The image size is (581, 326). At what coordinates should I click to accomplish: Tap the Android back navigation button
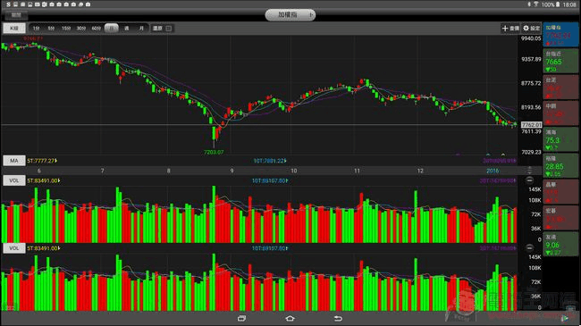tap(338, 318)
